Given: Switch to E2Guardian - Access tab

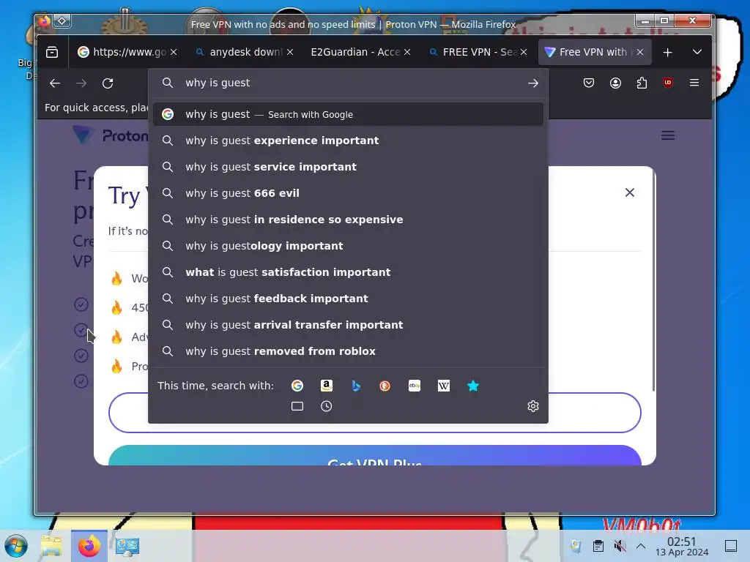Looking at the screenshot, I should 355,52.
